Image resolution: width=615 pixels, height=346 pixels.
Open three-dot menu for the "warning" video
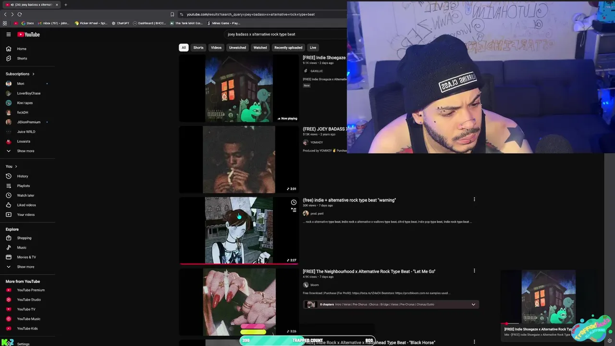pos(474,199)
